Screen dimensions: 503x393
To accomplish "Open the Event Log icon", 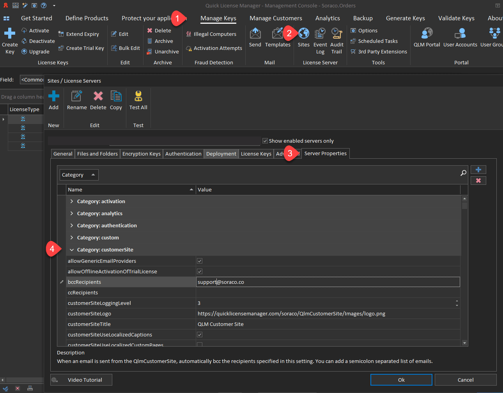I will (320, 34).
